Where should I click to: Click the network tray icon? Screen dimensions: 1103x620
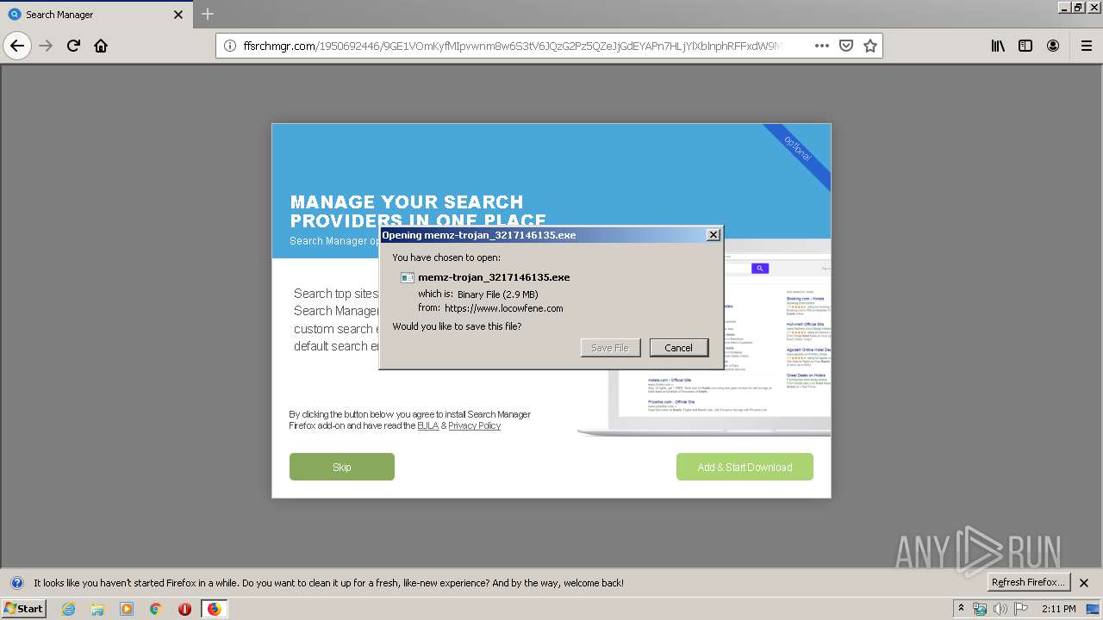pyautogui.click(x=980, y=609)
